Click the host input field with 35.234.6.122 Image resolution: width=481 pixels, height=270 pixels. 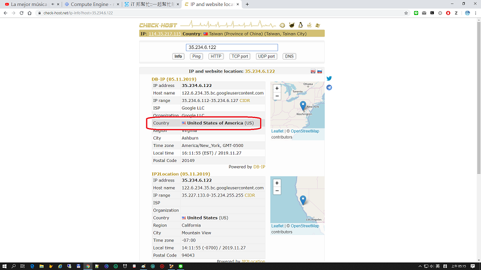232,47
